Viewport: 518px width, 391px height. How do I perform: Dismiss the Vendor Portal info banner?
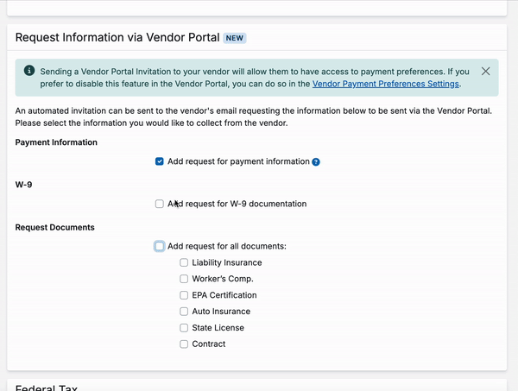point(485,72)
